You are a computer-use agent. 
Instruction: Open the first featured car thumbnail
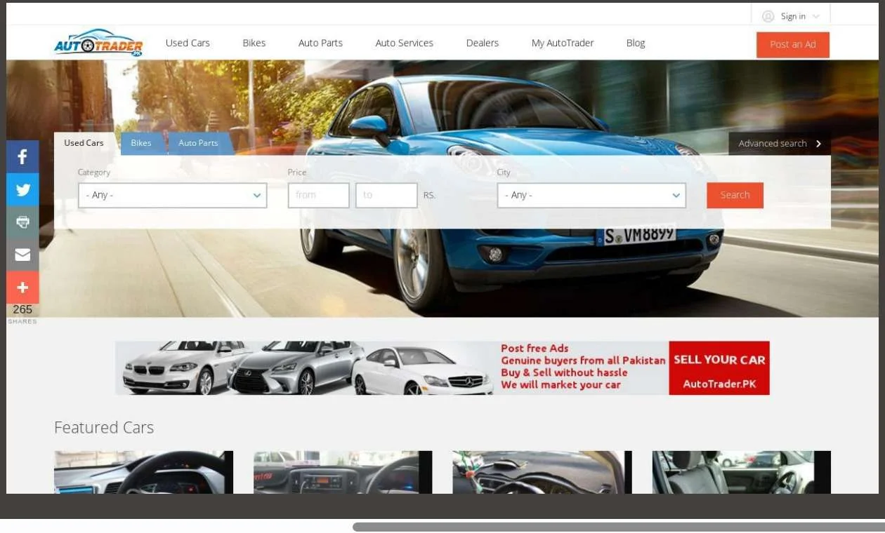143,472
